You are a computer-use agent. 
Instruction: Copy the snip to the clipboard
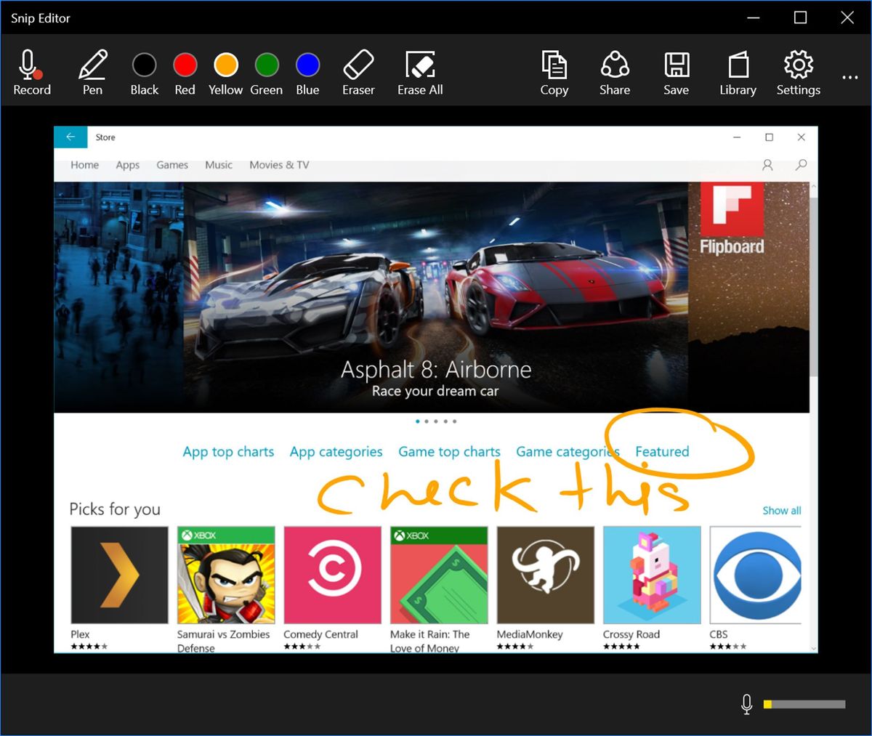554,70
